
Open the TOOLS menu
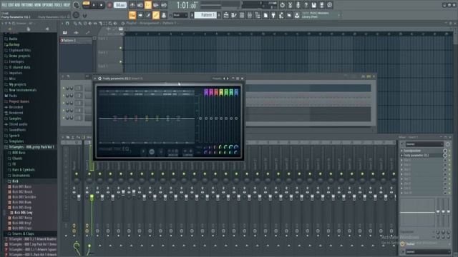point(59,5)
